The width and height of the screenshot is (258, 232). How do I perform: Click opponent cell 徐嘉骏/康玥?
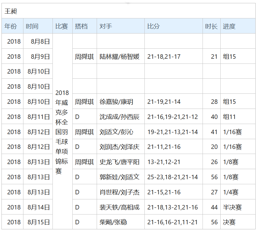116,102
